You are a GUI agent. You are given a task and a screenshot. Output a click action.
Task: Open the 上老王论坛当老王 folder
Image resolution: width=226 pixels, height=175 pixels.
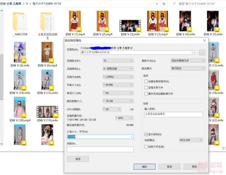(x=47, y=23)
